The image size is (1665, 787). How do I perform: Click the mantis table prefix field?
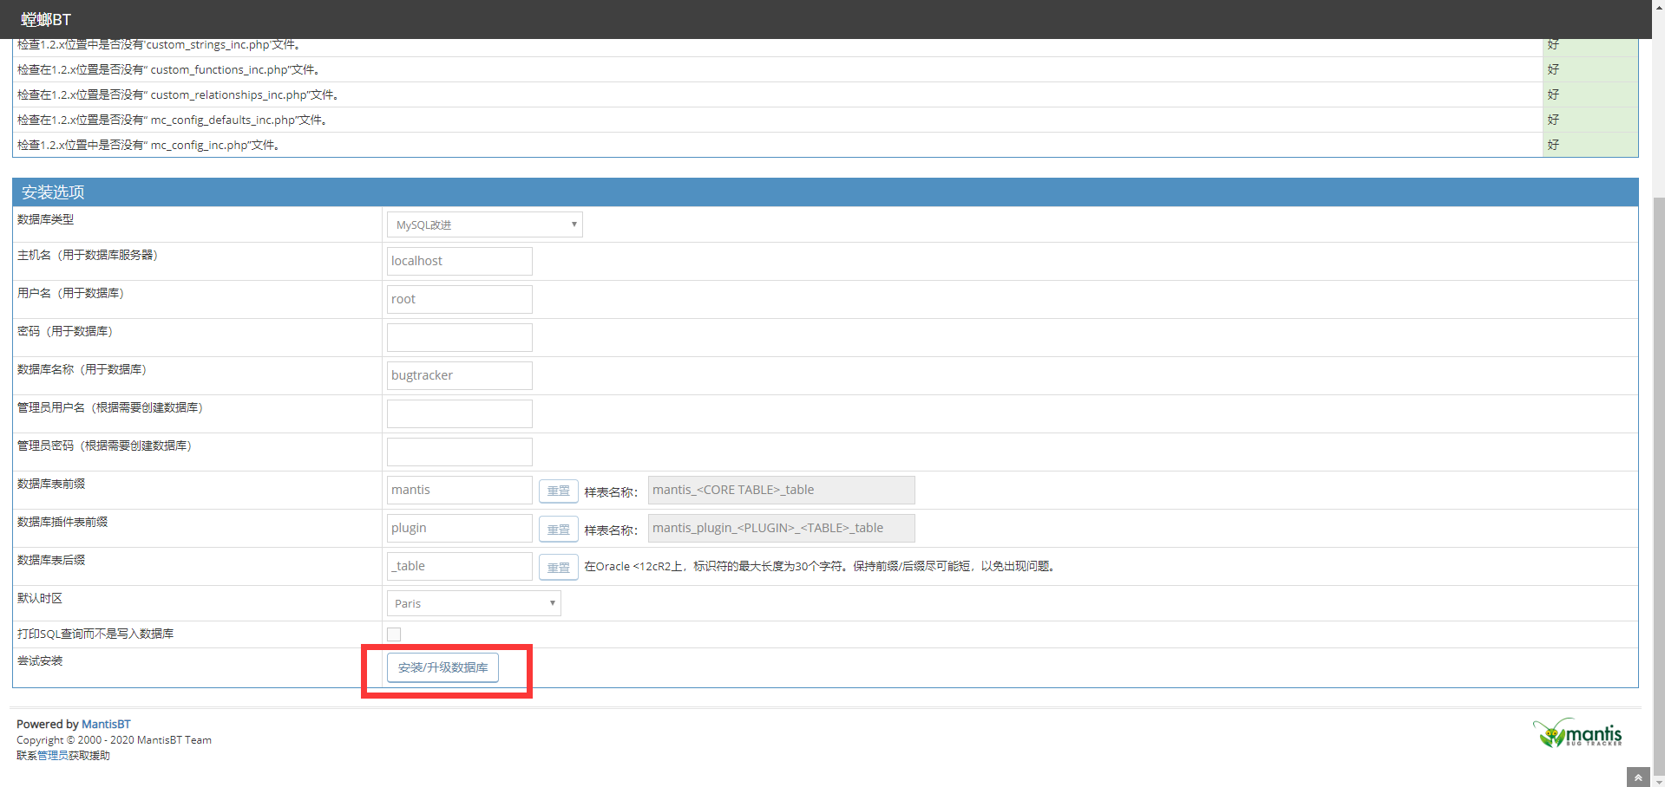pyautogui.click(x=459, y=490)
